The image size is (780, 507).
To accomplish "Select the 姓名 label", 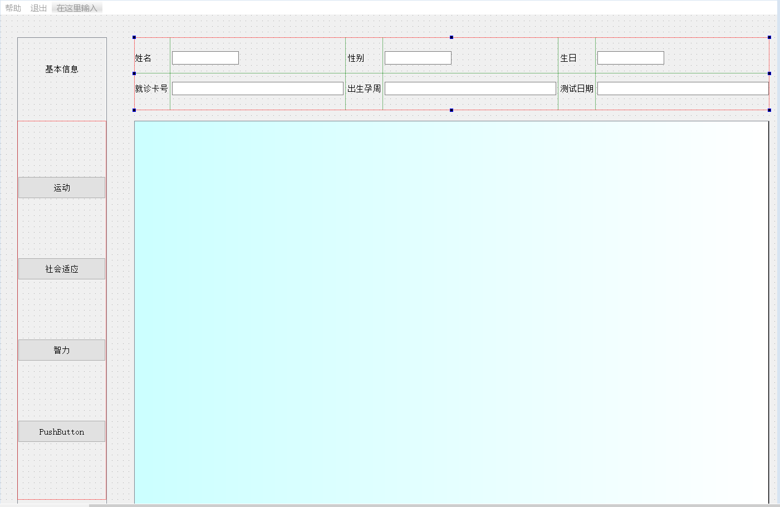I will click(143, 58).
